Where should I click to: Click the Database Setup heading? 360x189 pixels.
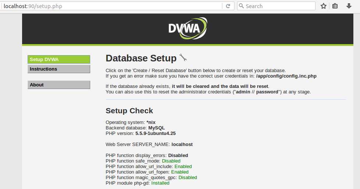click(141, 58)
